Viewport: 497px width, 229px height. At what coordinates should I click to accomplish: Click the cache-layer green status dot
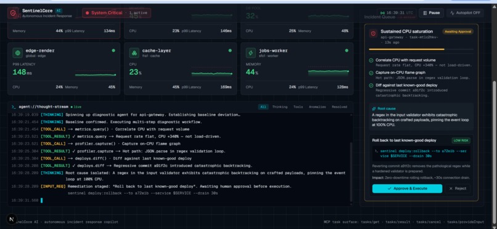click(x=230, y=50)
